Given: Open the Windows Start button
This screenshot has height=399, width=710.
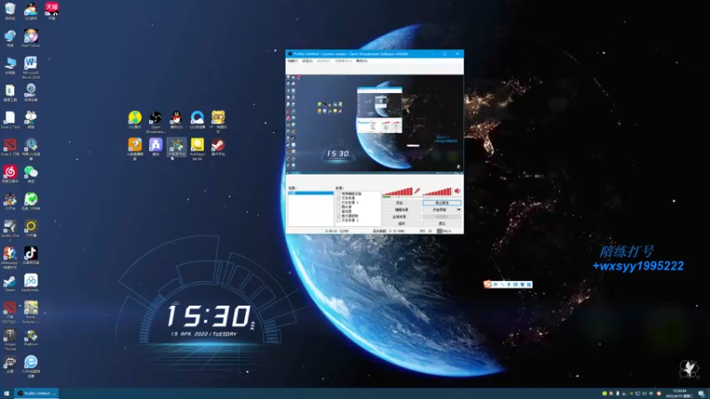Looking at the screenshot, I should 6,393.
